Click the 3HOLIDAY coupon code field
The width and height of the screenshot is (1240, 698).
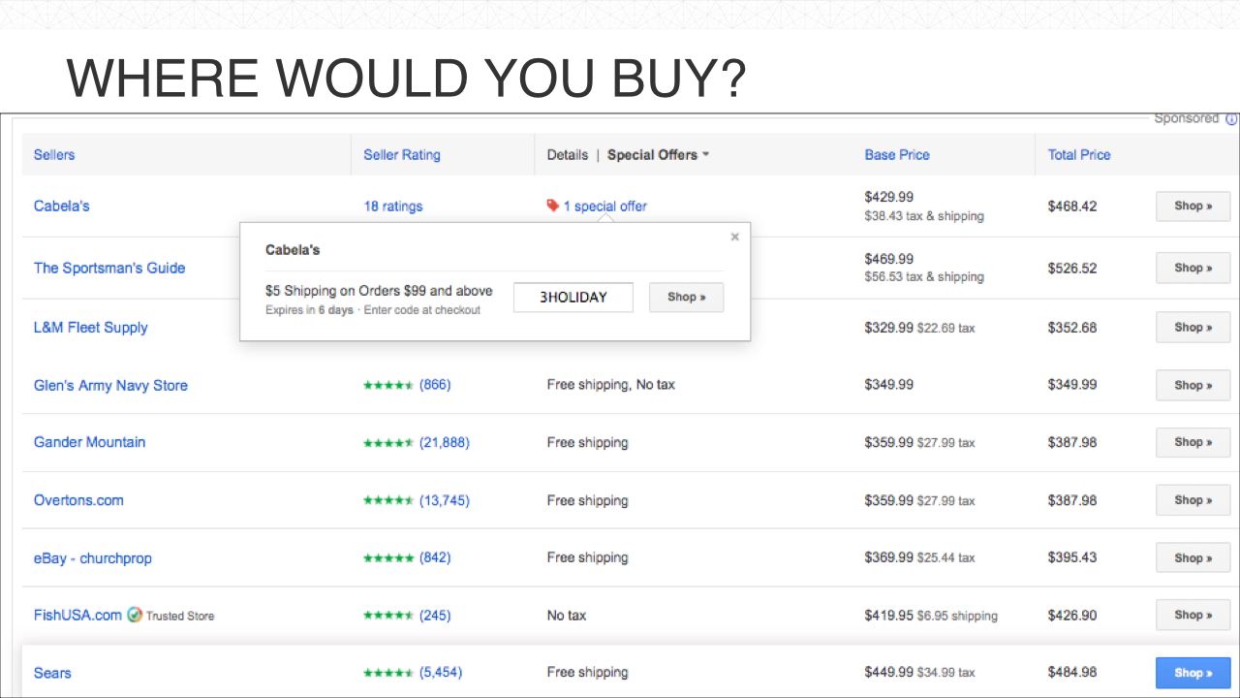[573, 298]
